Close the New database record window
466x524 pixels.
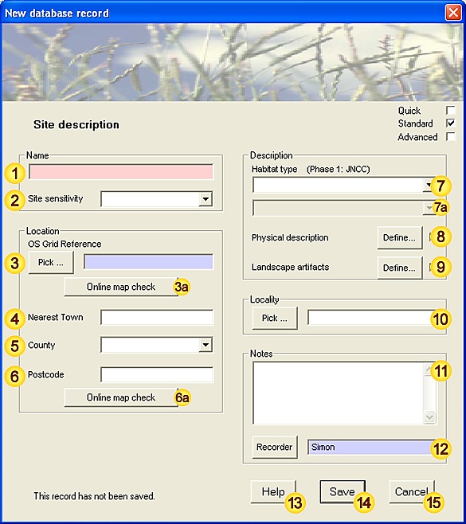click(x=453, y=13)
